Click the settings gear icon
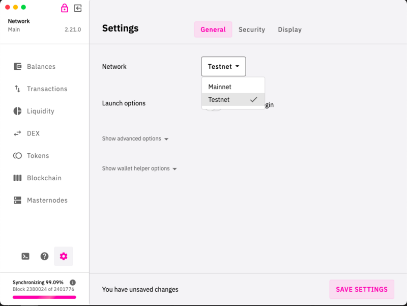 point(64,257)
